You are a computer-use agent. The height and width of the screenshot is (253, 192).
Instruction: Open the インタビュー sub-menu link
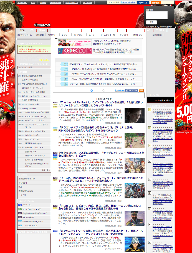coord(79,35)
